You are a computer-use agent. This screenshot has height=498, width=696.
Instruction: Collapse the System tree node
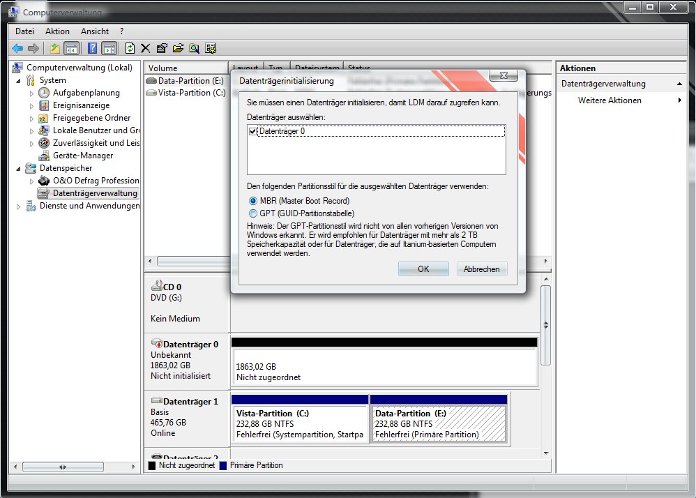click(18, 81)
